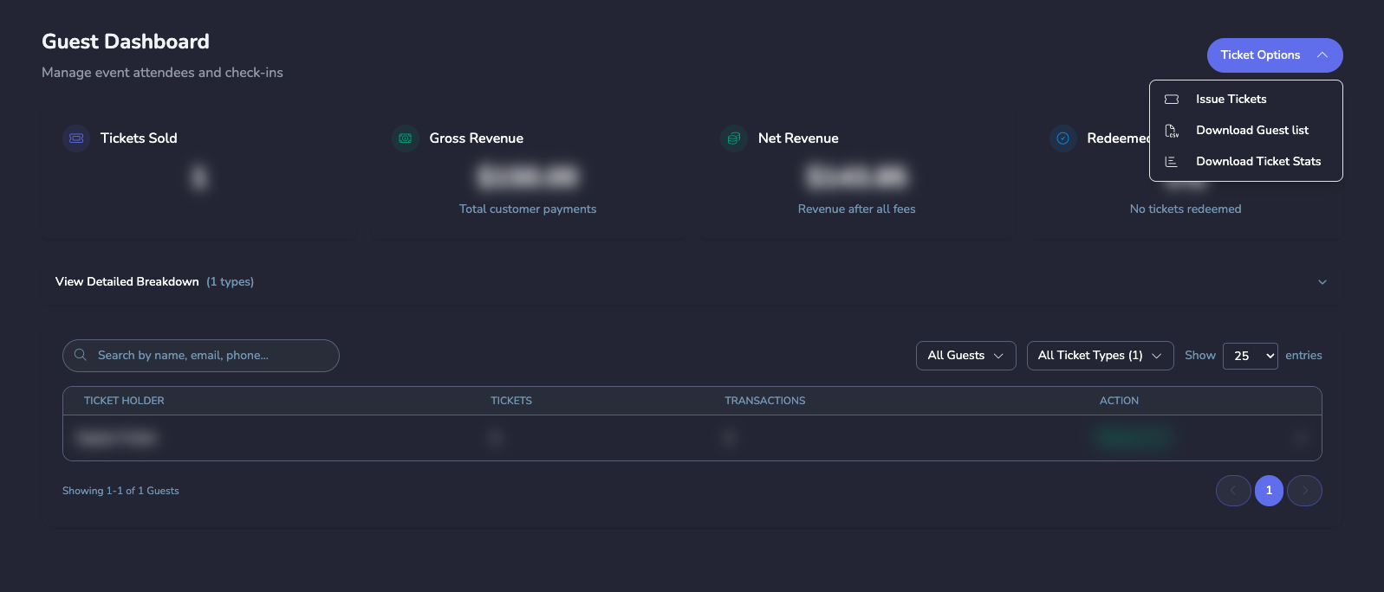This screenshot has height=592, width=1384.
Task: Click 'No tickets redeemed' caption
Action: pos(1186,209)
